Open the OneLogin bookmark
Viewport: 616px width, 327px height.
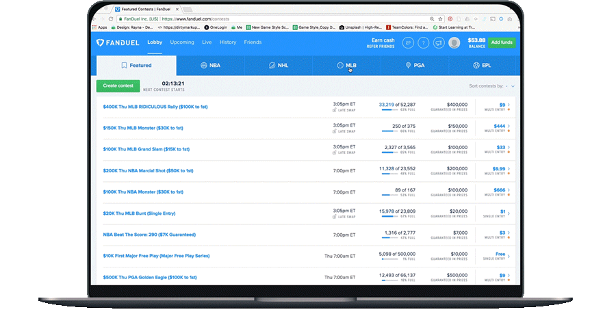click(x=216, y=27)
